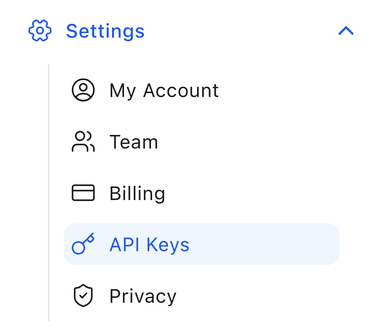Click the word "Account" in My Account

click(x=181, y=91)
